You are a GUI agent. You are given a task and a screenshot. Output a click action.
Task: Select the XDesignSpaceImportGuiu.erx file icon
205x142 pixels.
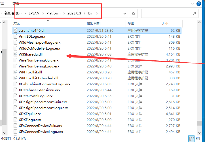[15, 102]
